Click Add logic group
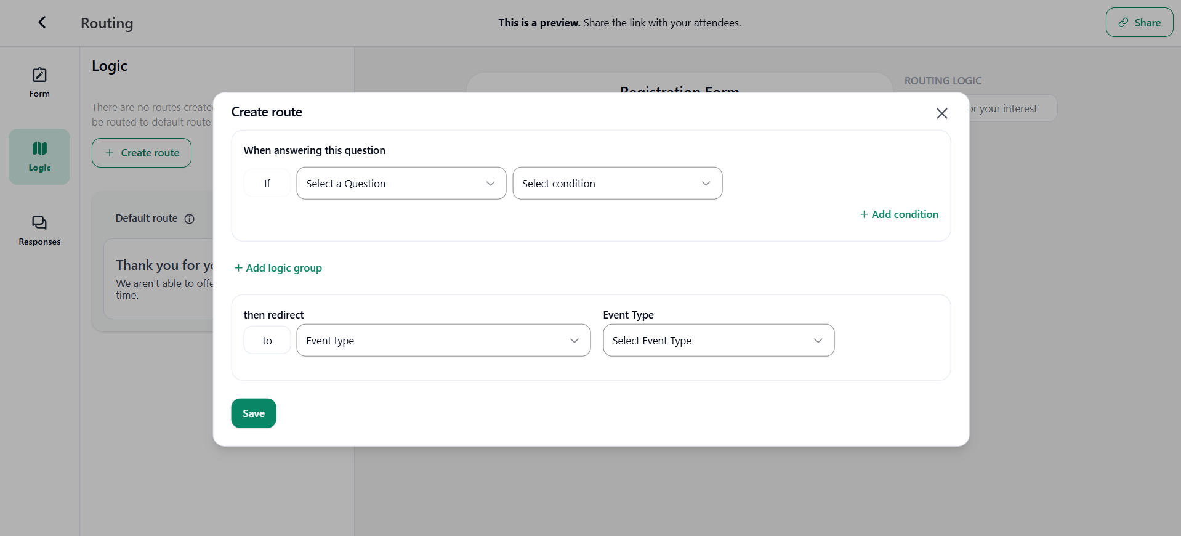 [x=278, y=268]
